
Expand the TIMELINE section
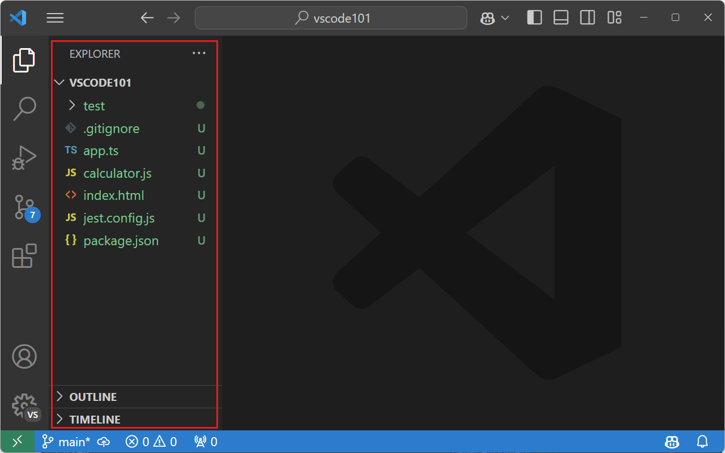tap(95, 419)
